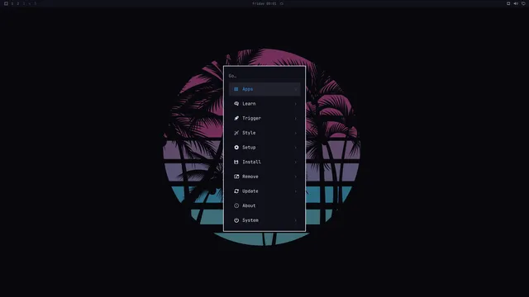Choose the Install menu entry
Screen dimensions: 529x297
(x=264, y=162)
